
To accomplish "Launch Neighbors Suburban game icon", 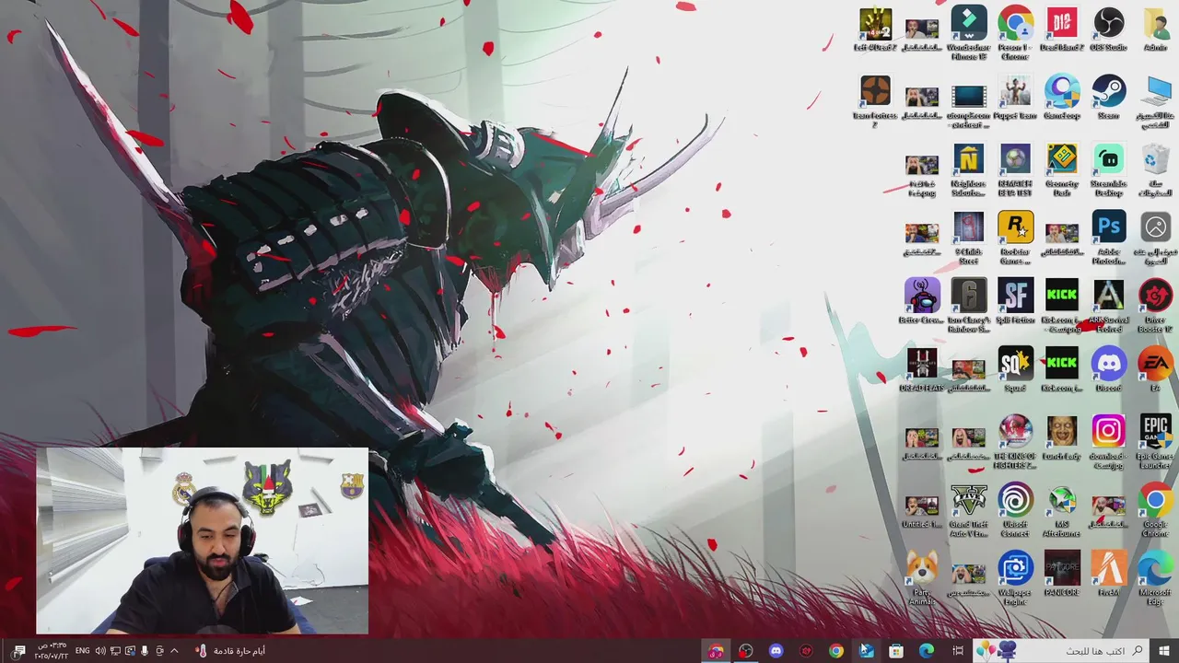I will 969,169.
